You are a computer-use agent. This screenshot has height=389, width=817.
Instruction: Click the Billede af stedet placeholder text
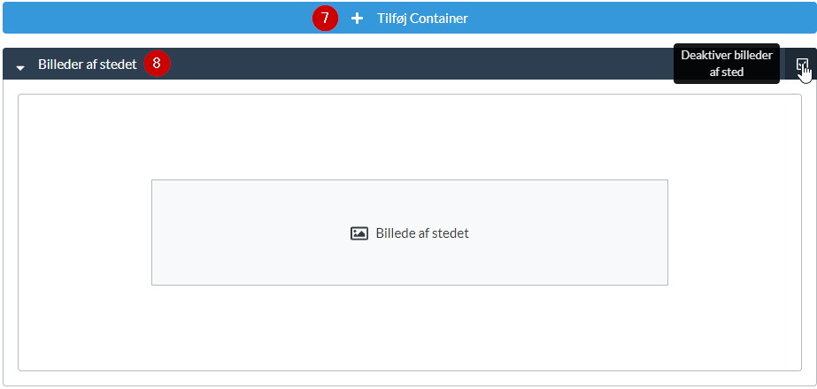pos(422,233)
